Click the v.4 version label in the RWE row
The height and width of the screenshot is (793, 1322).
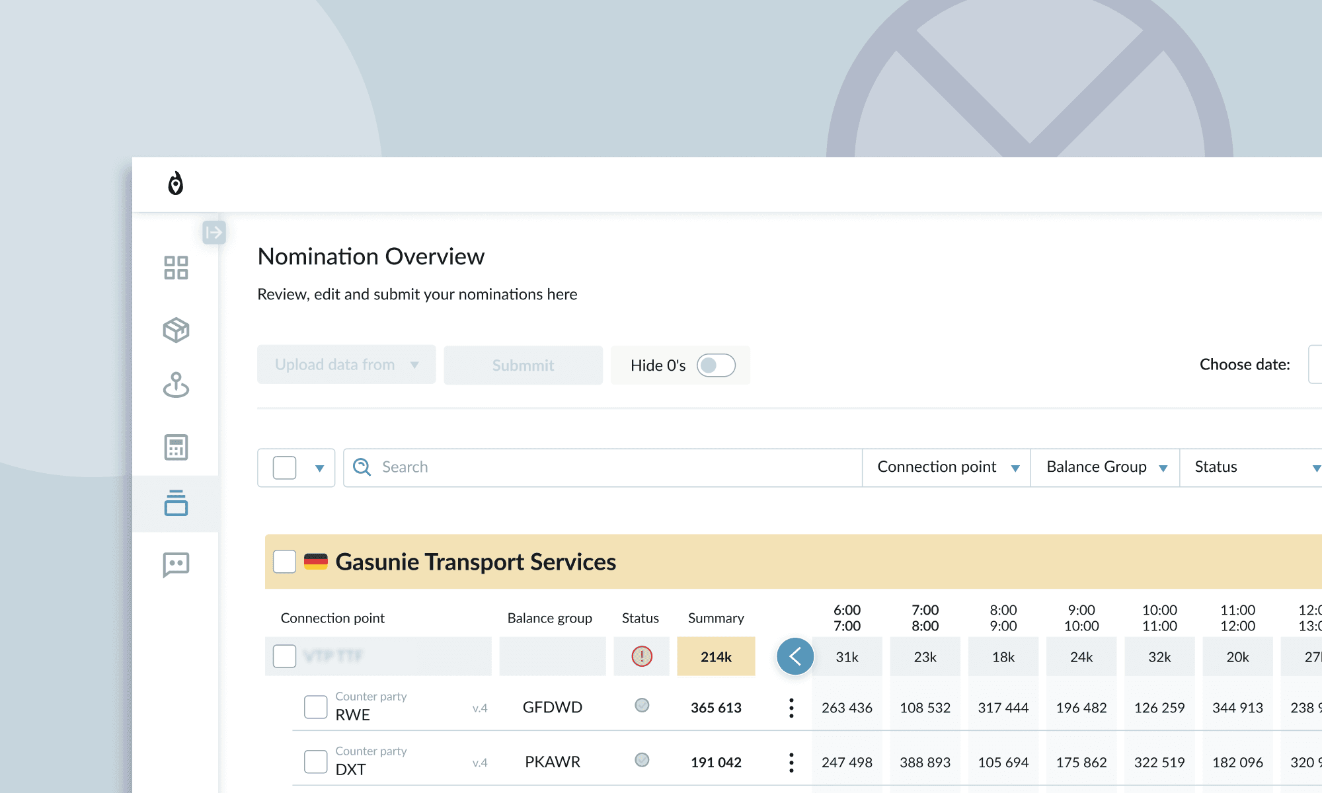point(480,708)
